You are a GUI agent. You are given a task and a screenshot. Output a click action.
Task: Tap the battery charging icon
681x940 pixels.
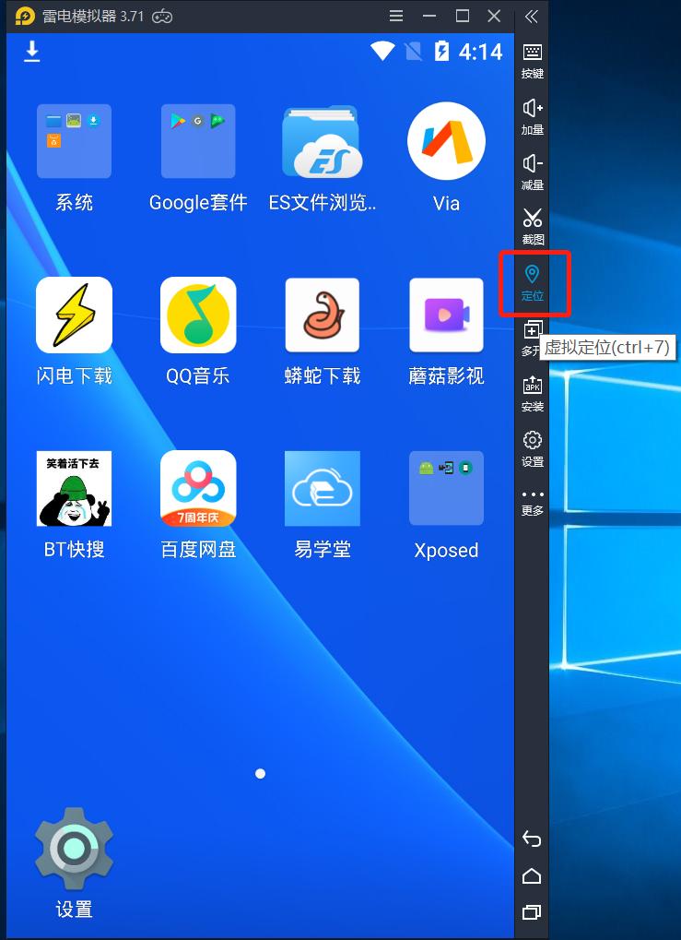point(441,51)
